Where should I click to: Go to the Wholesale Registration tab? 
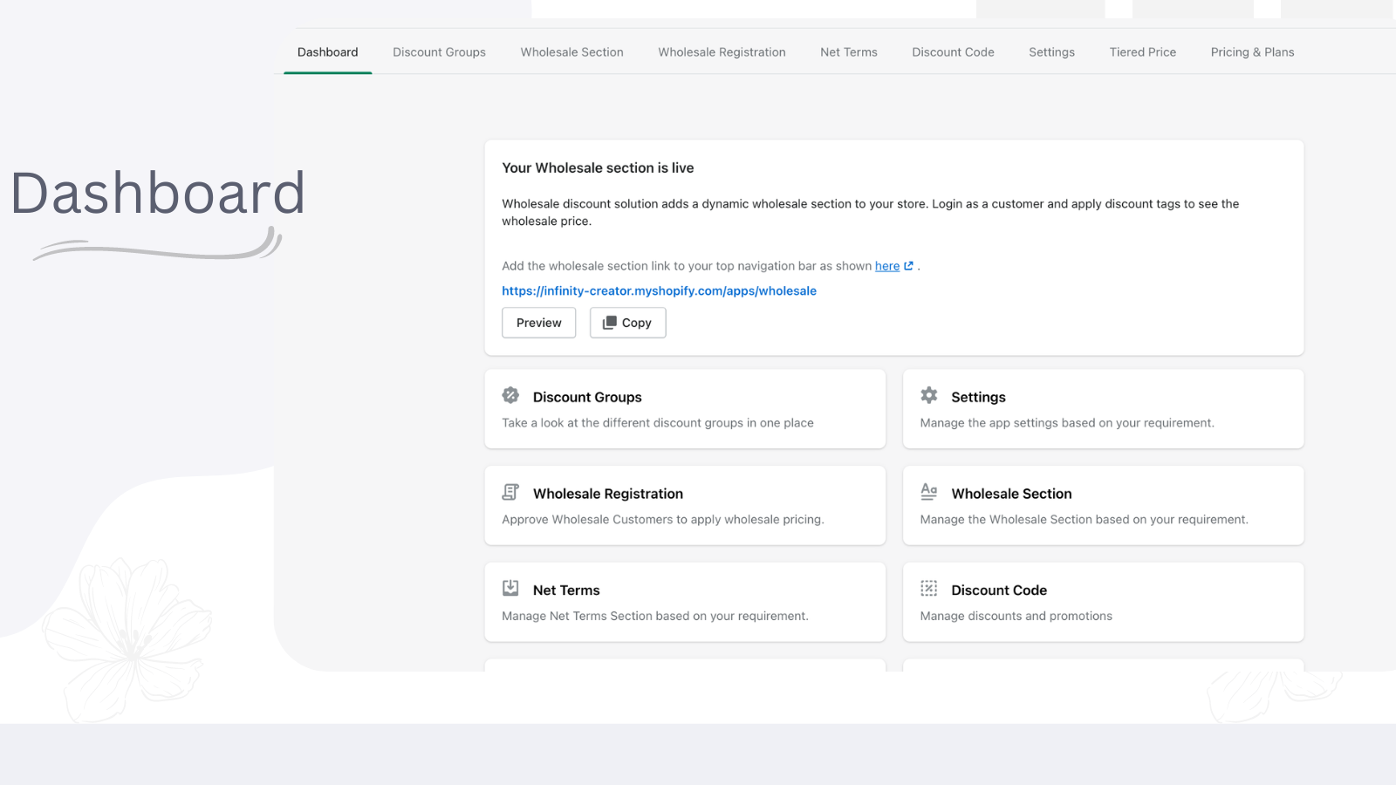722,52
